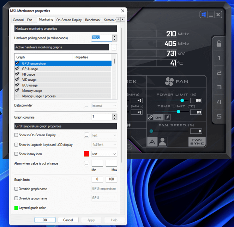234x227 pixels.
Task: Select the Monitoring tab
Action: [x=46, y=19]
